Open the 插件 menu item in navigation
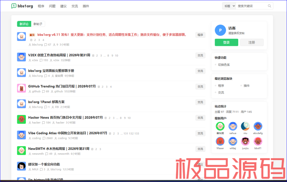The image size is (287, 182). (86, 6)
